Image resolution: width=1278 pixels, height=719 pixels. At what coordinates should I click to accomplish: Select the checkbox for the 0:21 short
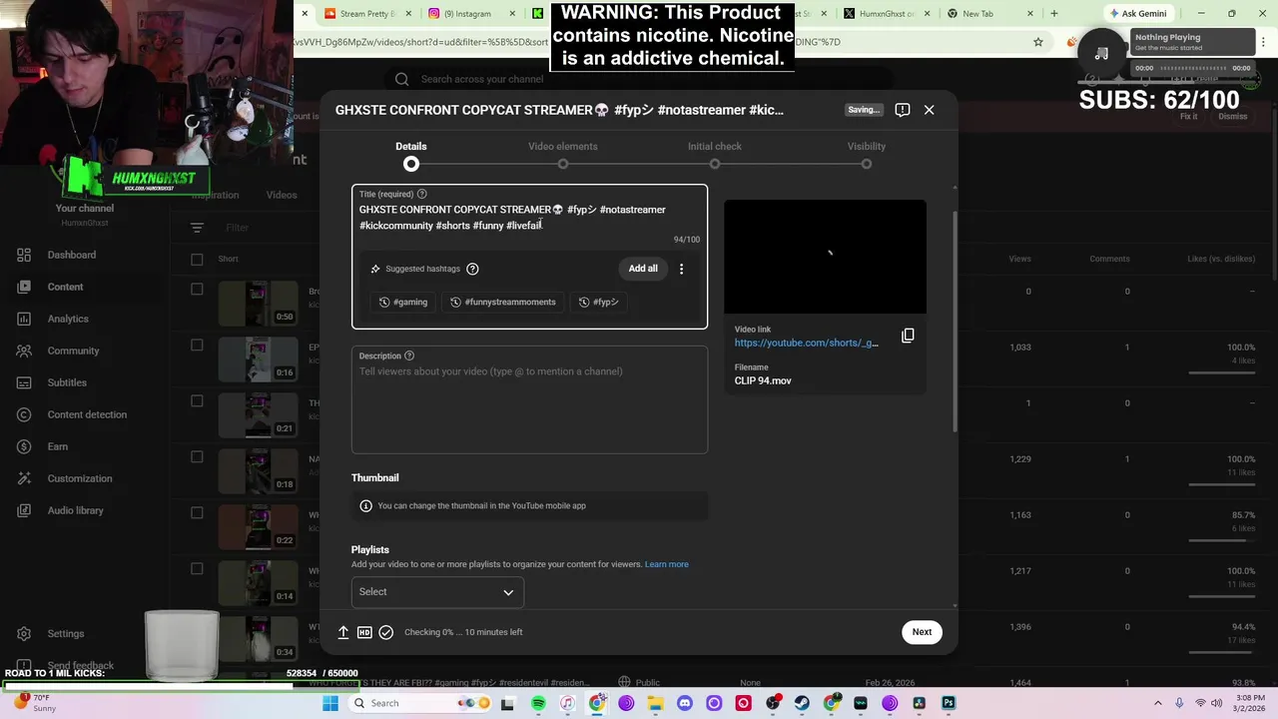197,401
